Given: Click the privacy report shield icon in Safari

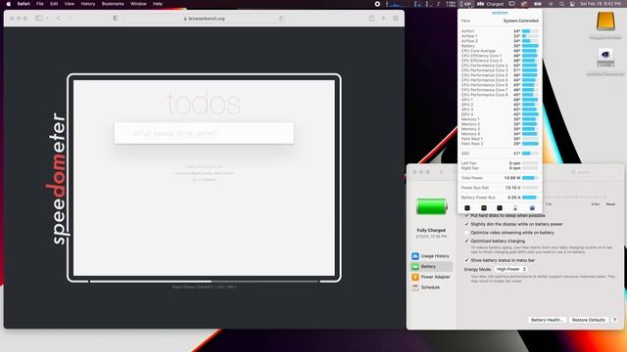Looking at the screenshot, I should pyautogui.click(x=116, y=19).
